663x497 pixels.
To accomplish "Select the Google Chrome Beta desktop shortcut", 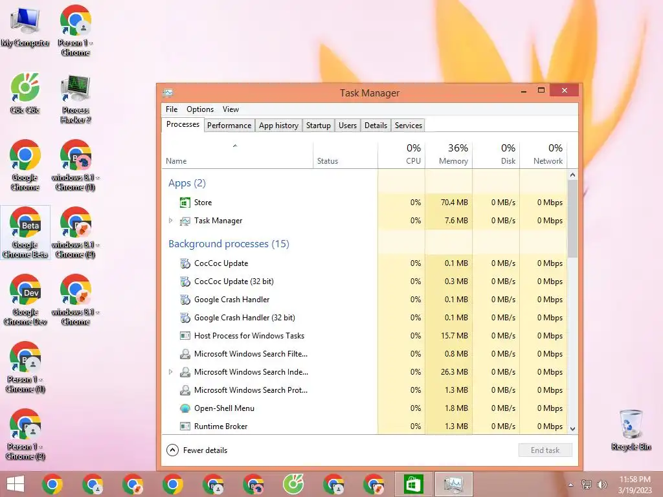I will click(25, 233).
